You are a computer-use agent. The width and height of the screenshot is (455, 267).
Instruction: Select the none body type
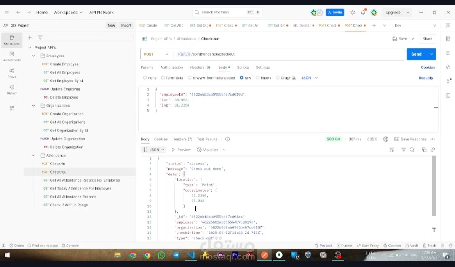(x=145, y=78)
